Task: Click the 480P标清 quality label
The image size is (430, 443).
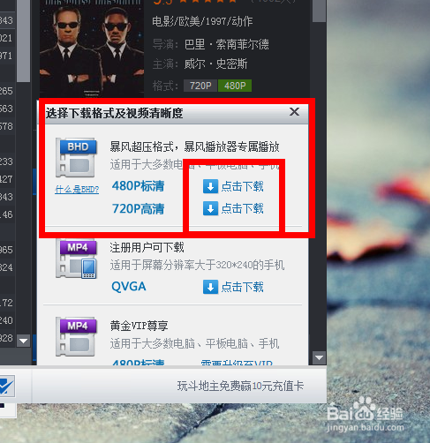Action: coord(138,186)
